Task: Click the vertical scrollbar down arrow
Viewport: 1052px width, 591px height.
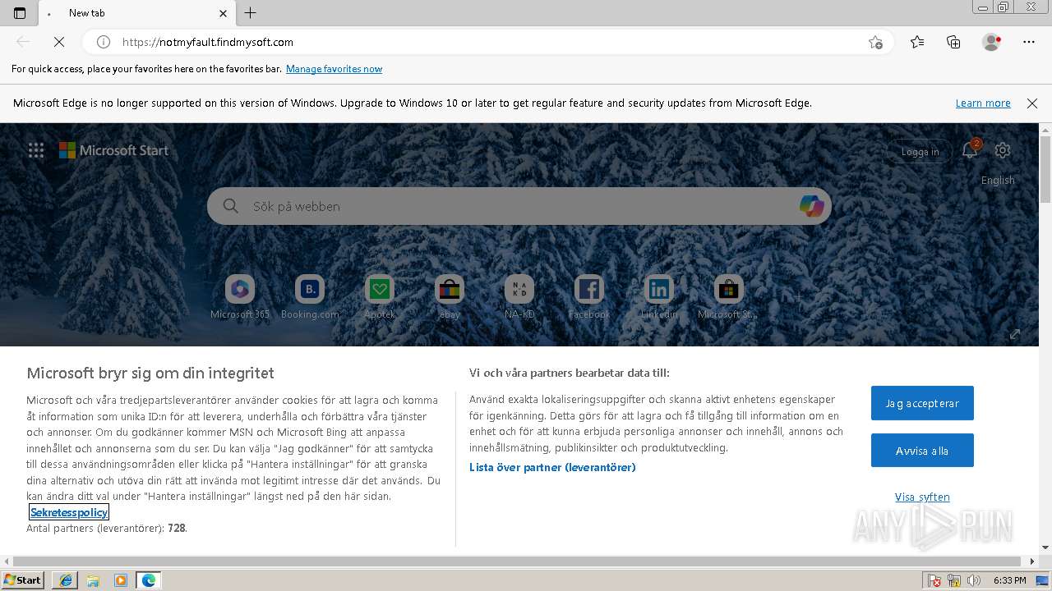Action: (1045, 547)
